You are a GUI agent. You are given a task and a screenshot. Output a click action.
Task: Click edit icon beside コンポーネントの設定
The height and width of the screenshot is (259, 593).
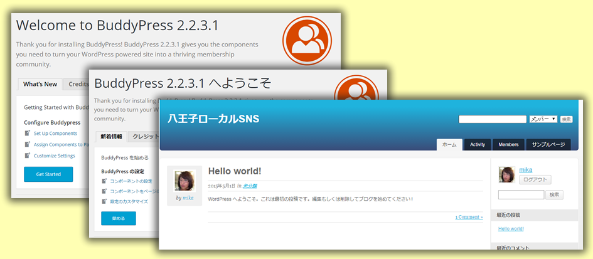[104, 181]
